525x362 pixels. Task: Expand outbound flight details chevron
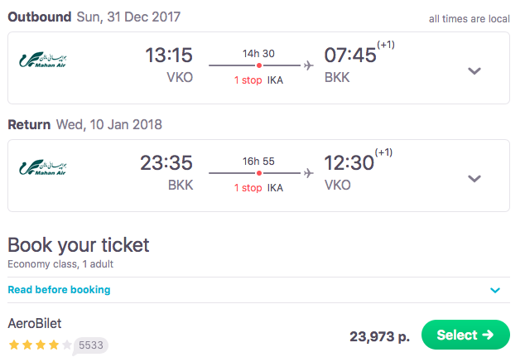474,70
